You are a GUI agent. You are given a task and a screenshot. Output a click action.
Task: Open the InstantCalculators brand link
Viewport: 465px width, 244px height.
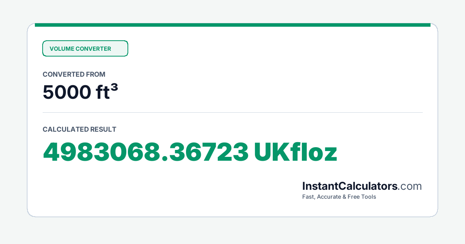[x=350, y=186]
